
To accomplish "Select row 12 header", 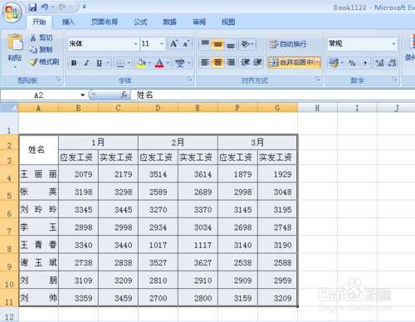I will 9,316.
